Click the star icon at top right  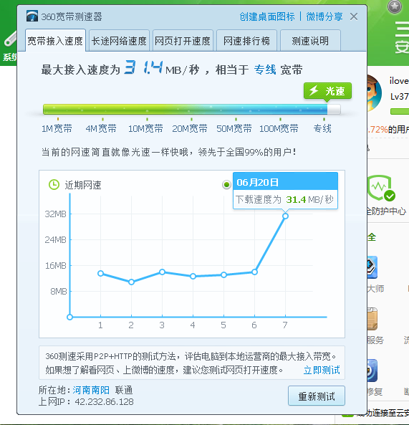(395, 6)
